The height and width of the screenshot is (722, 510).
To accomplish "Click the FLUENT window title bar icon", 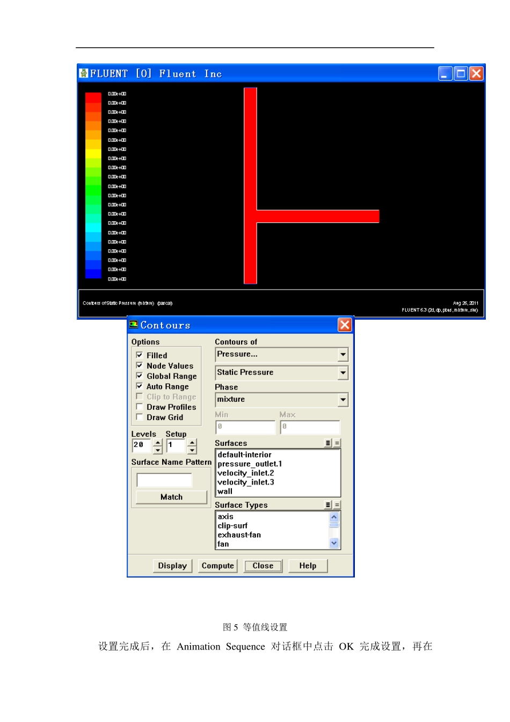I will (84, 73).
